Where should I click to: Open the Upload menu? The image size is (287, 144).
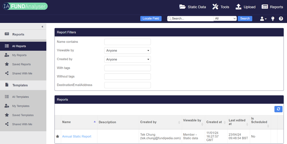(245, 7)
